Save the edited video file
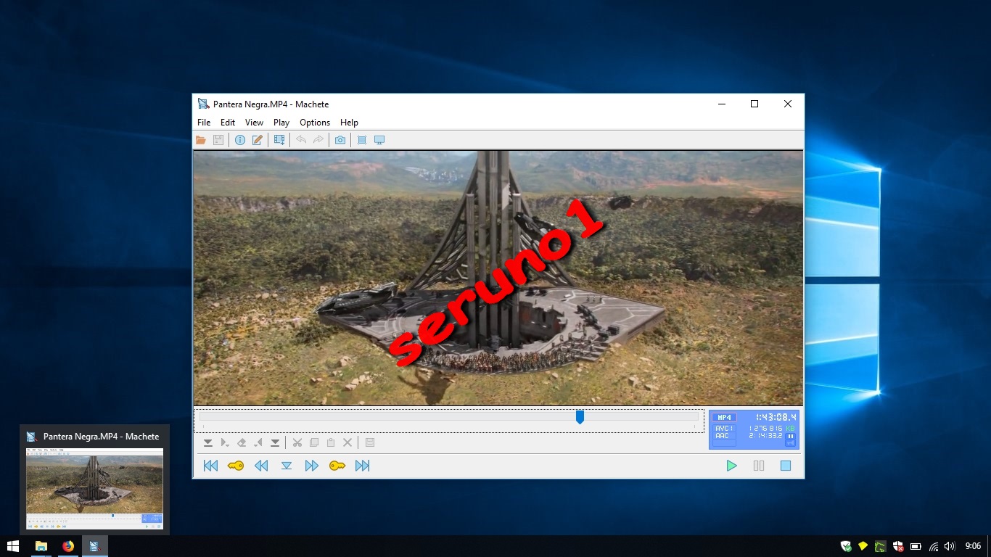The width and height of the screenshot is (991, 557). point(218,139)
